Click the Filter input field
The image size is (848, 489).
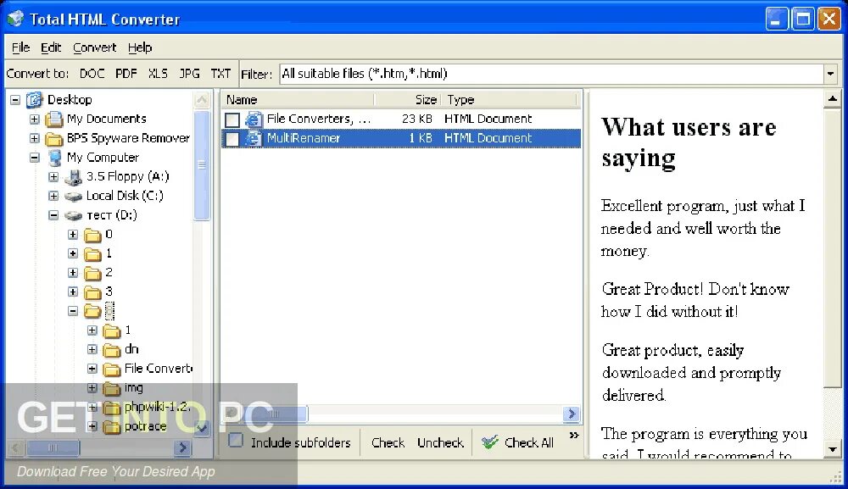(551, 74)
